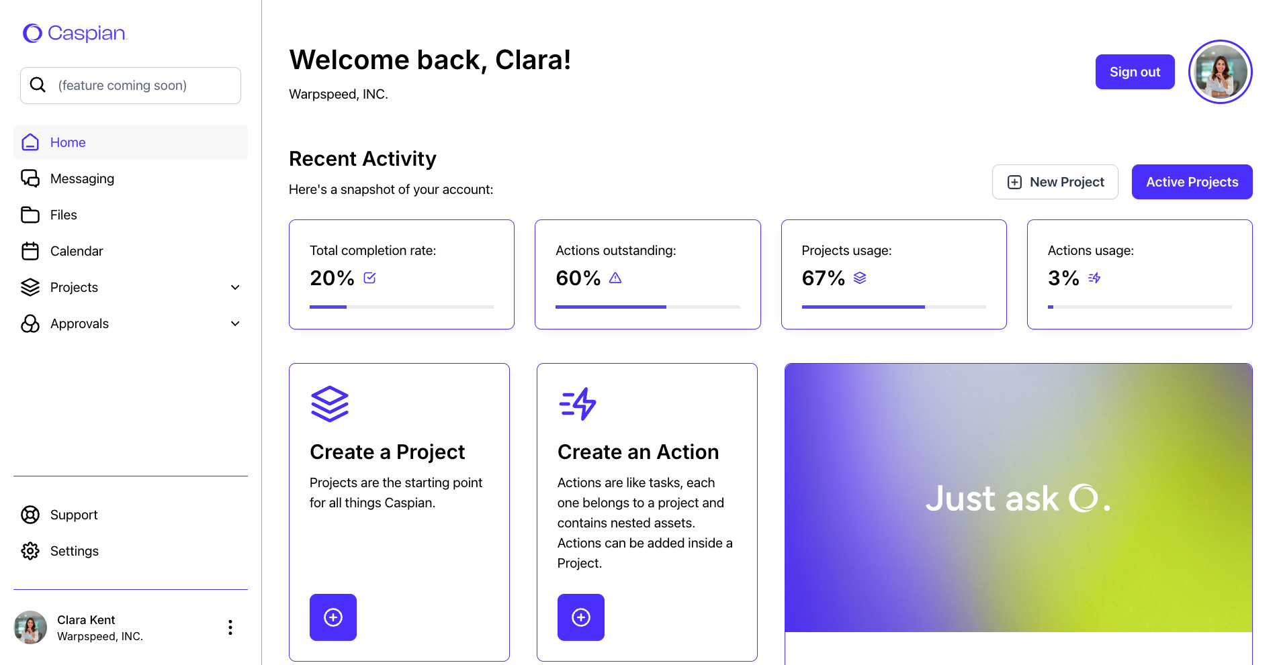Click the plus button under Create a Project

coord(333,617)
